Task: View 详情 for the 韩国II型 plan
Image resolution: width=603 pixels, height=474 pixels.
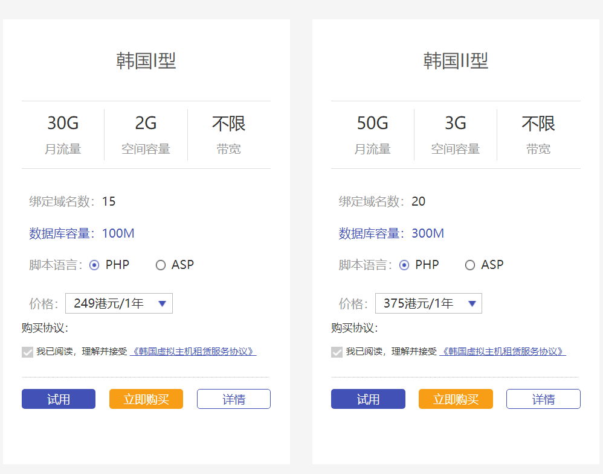Action: click(x=543, y=399)
